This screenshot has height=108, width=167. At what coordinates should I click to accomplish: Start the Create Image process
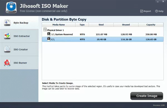[x=147, y=96]
